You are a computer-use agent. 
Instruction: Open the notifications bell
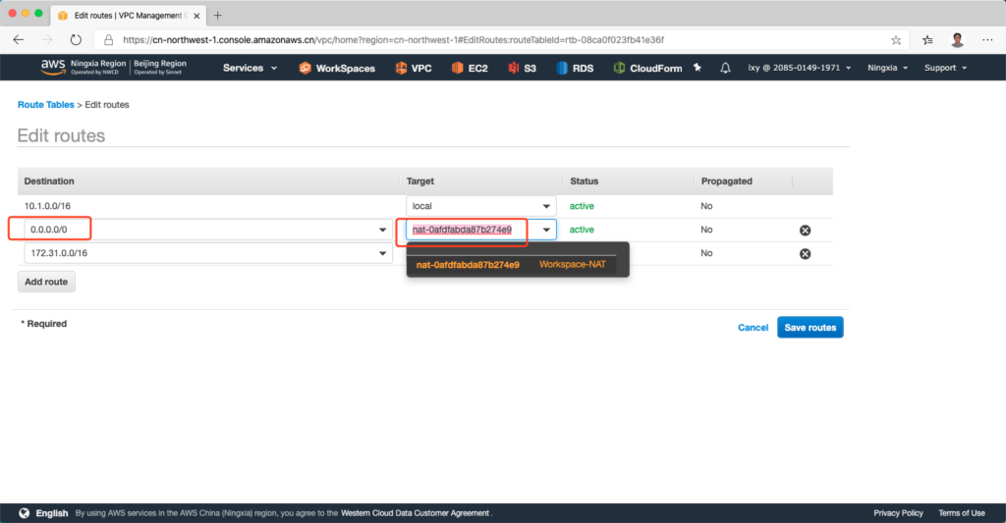(726, 68)
